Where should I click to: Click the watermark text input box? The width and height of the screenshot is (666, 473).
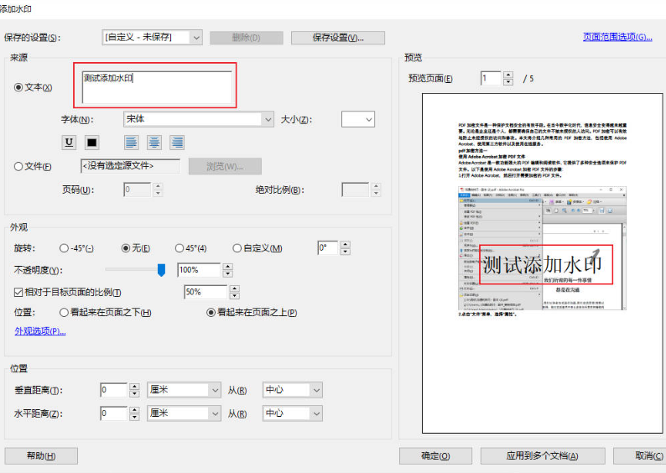tap(157, 87)
